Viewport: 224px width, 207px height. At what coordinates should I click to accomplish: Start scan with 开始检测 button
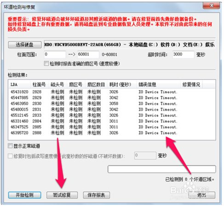pos(25,195)
